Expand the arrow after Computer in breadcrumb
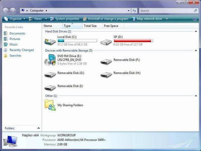Image resolution: width=201 pixels, height=151 pixels. (47, 10)
